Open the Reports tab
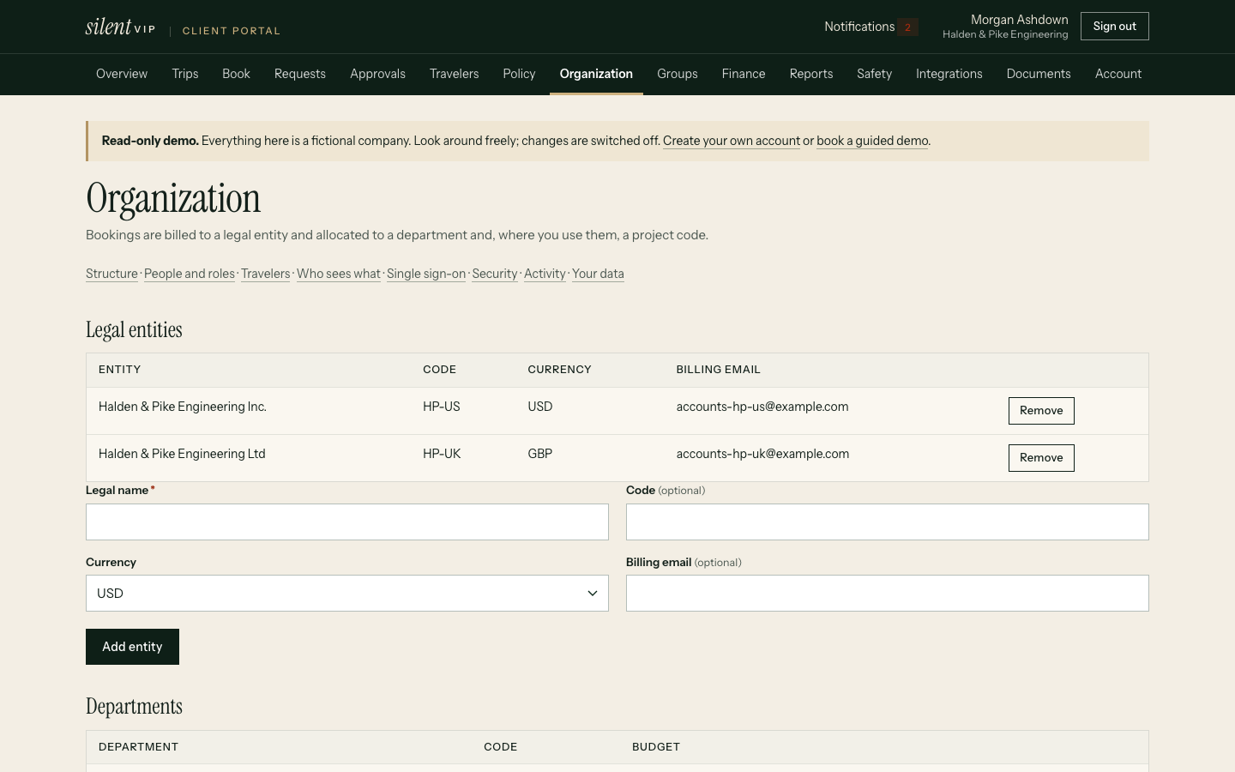The height and width of the screenshot is (772, 1235). point(811,74)
